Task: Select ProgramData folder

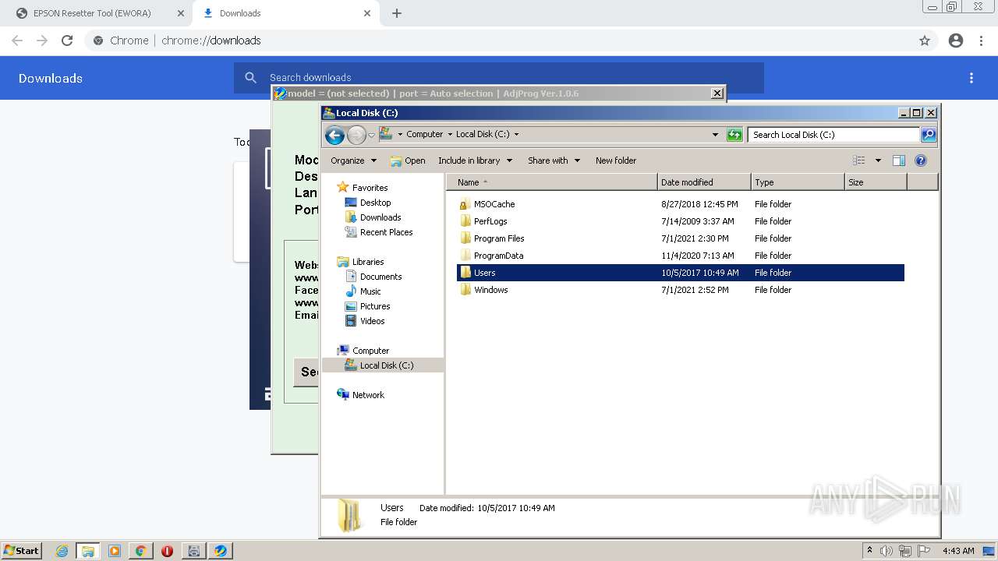Action: [x=498, y=256]
